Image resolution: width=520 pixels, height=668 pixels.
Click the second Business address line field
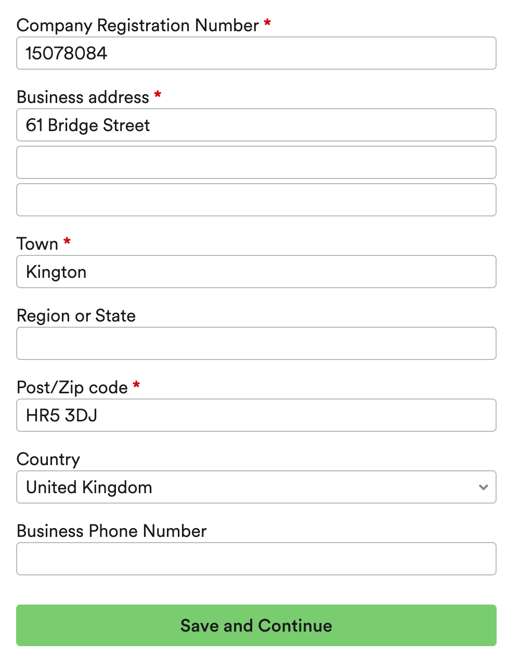click(x=256, y=162)
